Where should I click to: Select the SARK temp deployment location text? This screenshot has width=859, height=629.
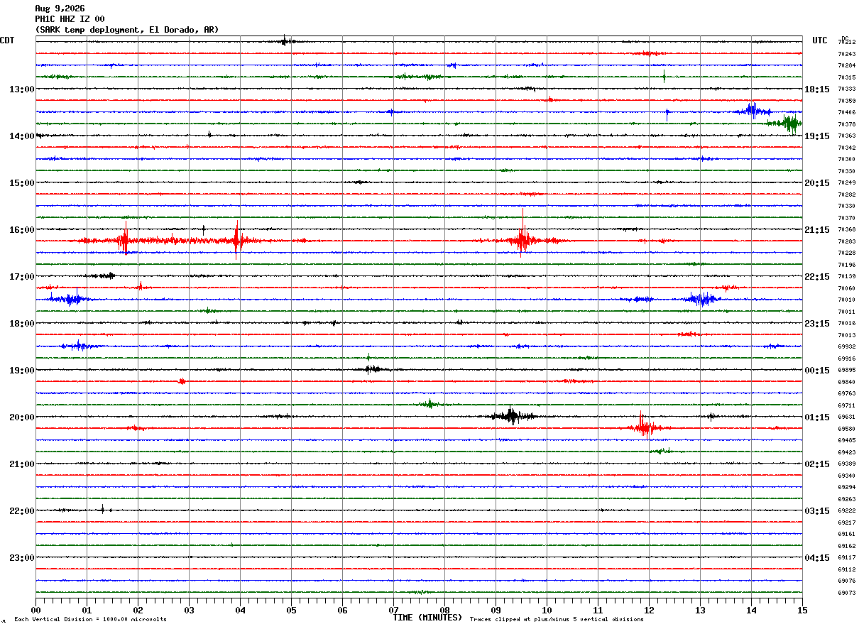[x=127, y=30]
